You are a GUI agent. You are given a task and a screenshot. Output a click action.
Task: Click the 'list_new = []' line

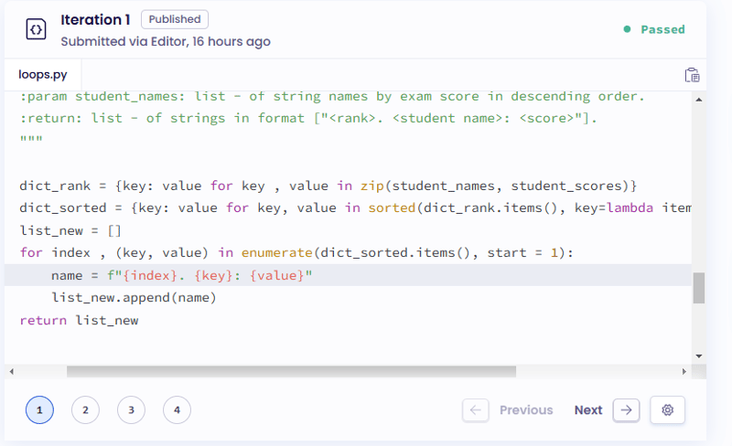(70, 230)
